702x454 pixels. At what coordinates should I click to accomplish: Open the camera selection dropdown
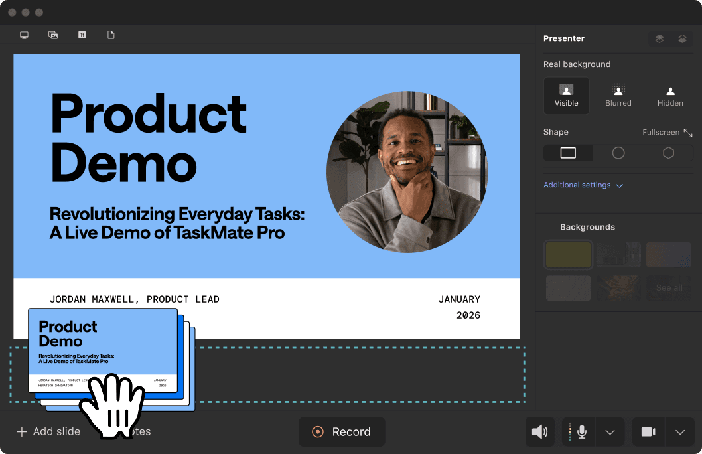(x=679, y=431)
